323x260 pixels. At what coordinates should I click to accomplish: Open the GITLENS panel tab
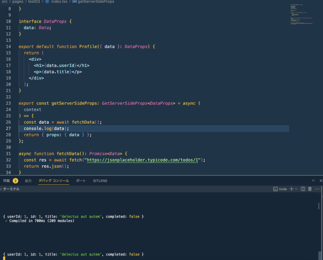(x=100, y=181)
